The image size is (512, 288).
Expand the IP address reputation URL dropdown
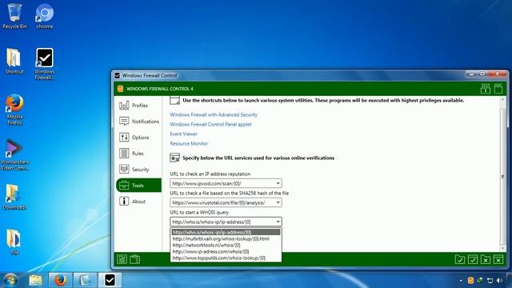point(278,183)
